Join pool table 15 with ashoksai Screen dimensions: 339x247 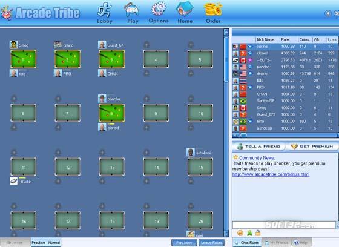(200, 166)
